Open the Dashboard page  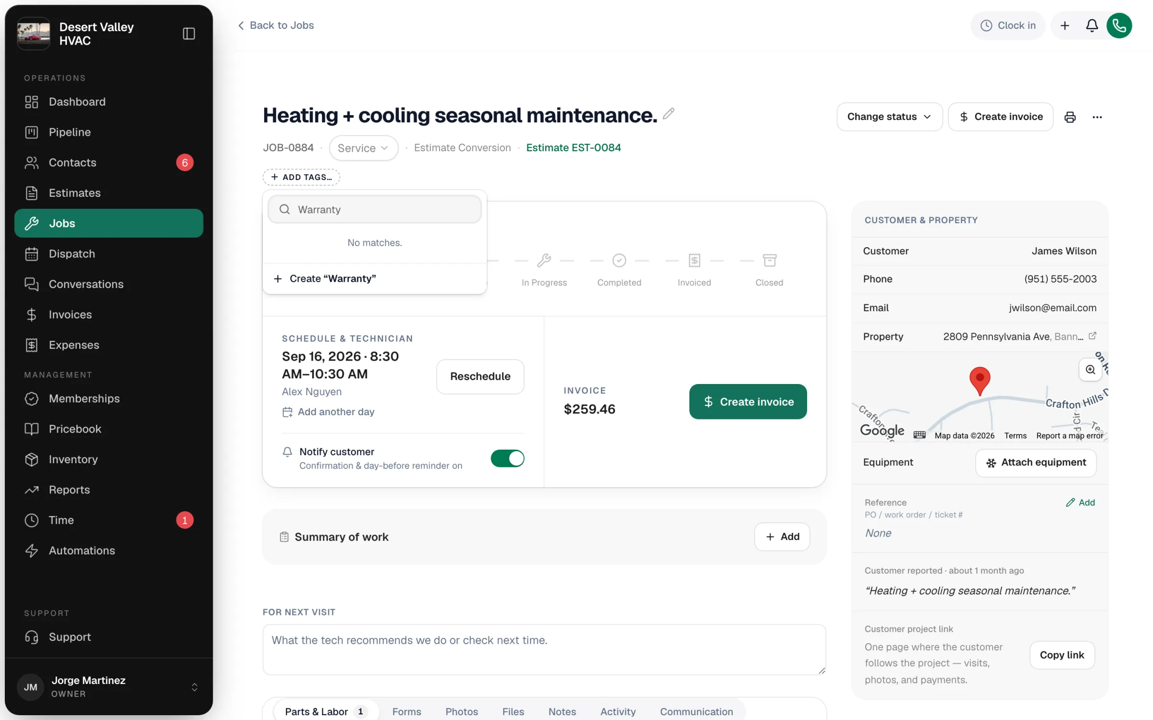[109, 102]
